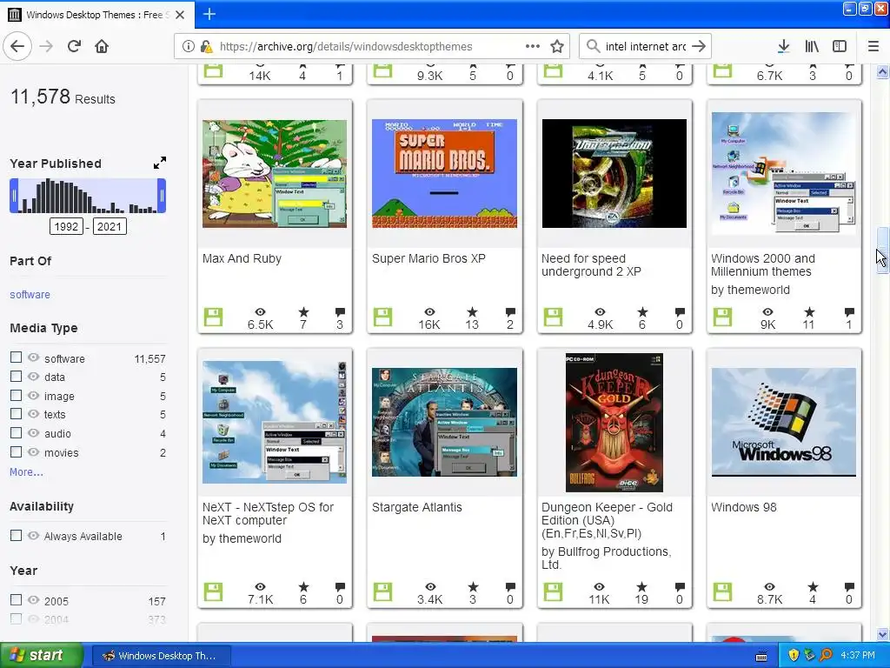This screenshot has height=668, width=890.
Task: Click the taskbar clock showing 4:37 PM
Action: click(858, 656)
